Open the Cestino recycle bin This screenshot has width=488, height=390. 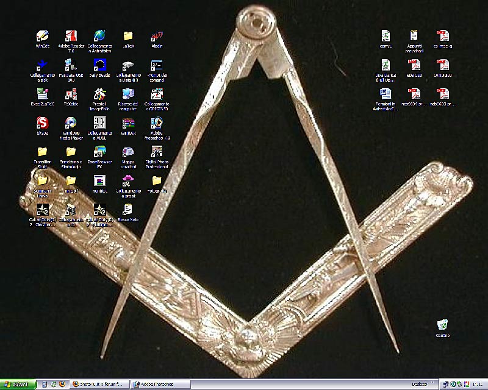point(442,326)
